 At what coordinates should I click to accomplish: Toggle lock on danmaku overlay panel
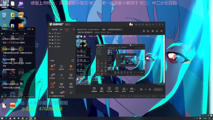tap(32, 29)
